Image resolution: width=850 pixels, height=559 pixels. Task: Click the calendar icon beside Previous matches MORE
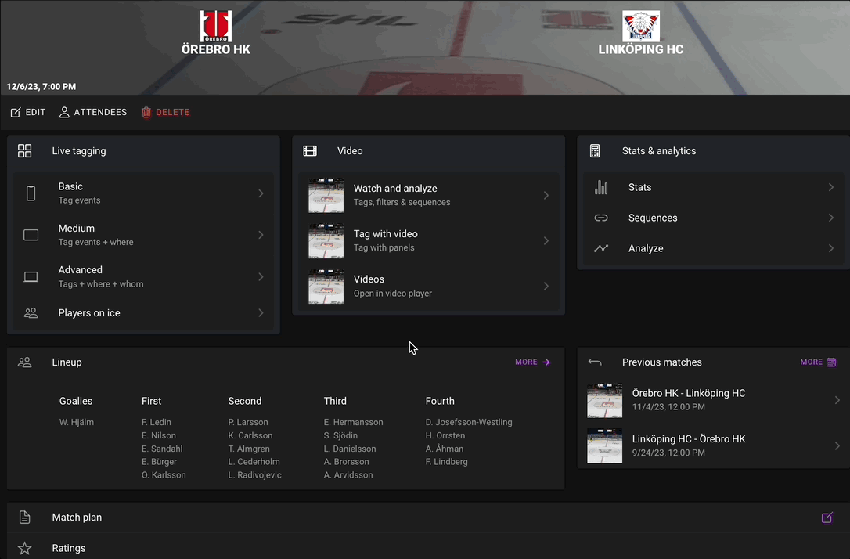[x=831, y=362]
